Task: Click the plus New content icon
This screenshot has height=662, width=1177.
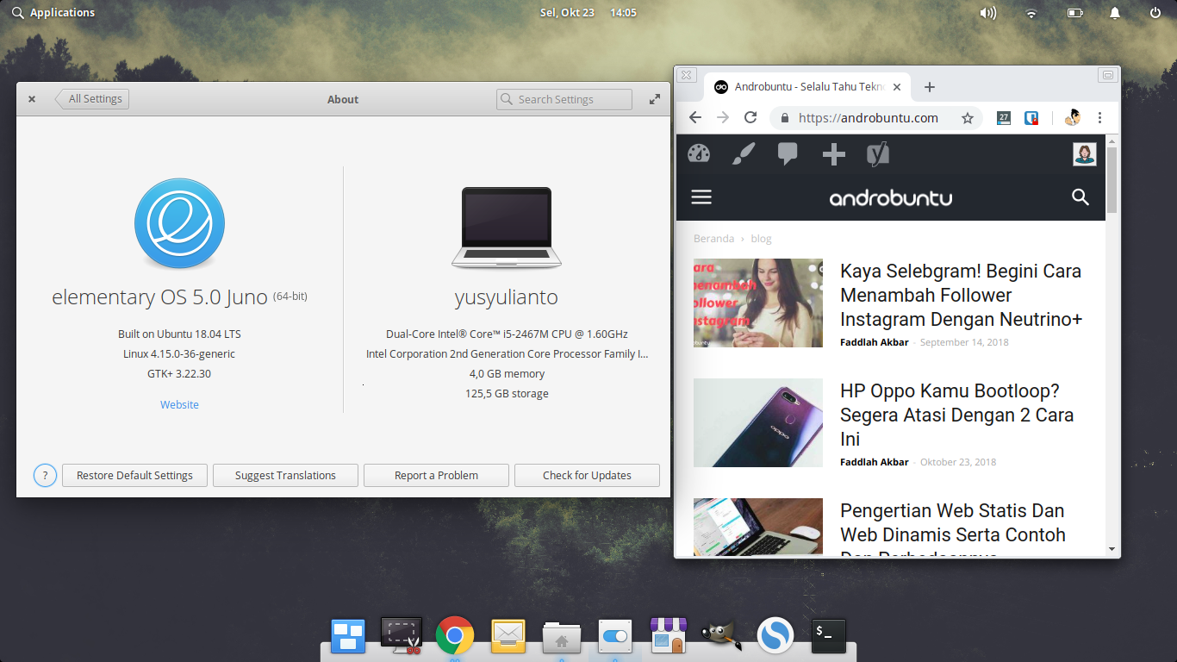Action: [832, 154]
